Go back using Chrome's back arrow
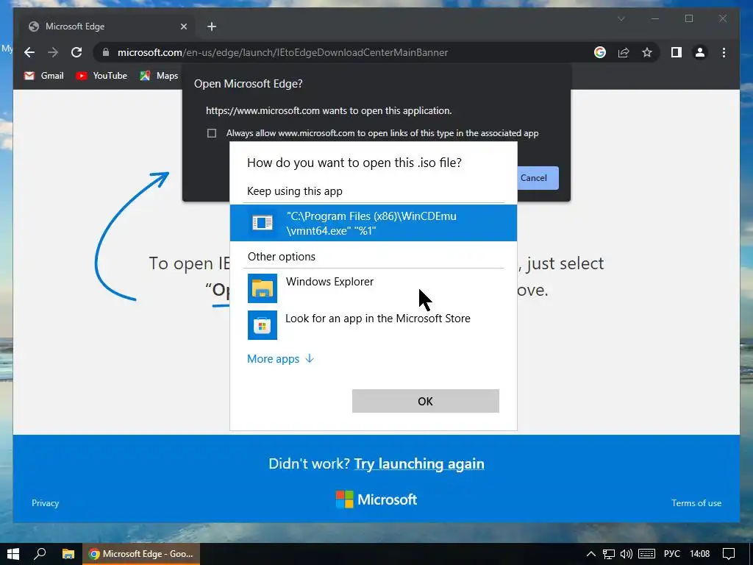753x565 pixels. tap(29, 52)
